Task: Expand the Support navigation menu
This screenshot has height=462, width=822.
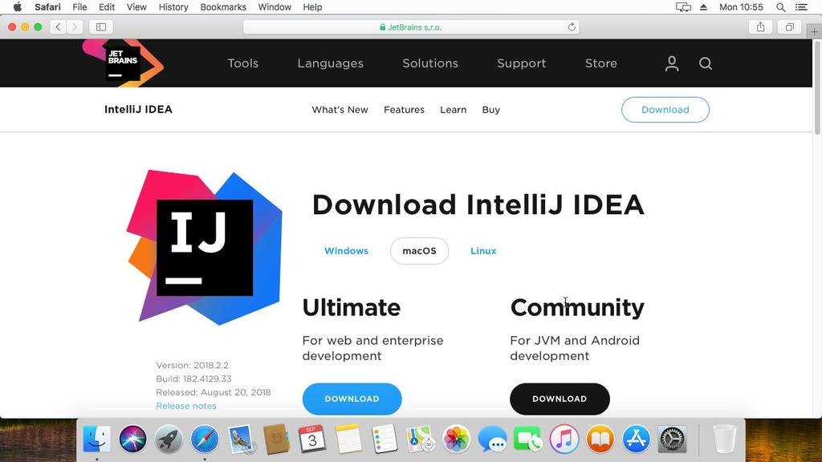Action: [x=521, y=63]
